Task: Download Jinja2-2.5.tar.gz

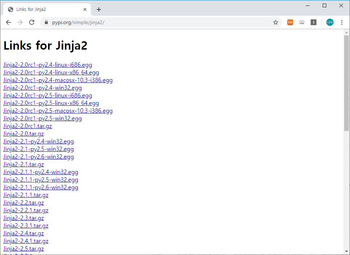Action: coord(23,249)
